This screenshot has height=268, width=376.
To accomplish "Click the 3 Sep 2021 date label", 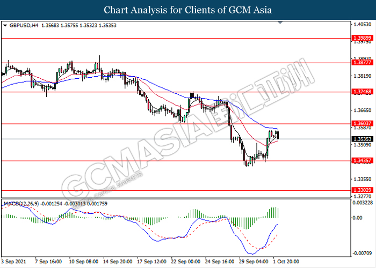I will pyautogui.click(x=13, y=262).
